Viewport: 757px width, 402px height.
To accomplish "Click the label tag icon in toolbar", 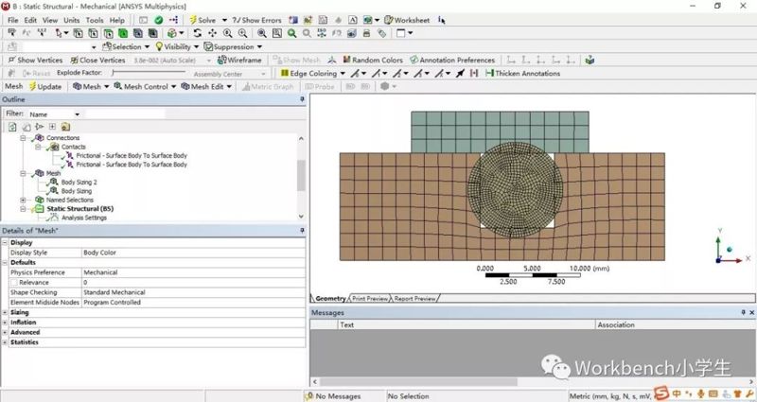I will coord(381,33).
